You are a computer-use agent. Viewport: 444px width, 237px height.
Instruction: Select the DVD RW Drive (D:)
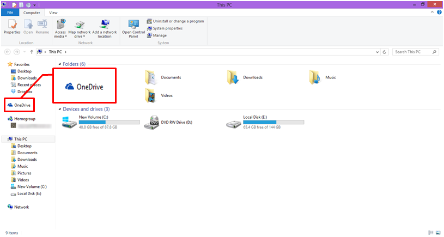click(x=168, y=123)
